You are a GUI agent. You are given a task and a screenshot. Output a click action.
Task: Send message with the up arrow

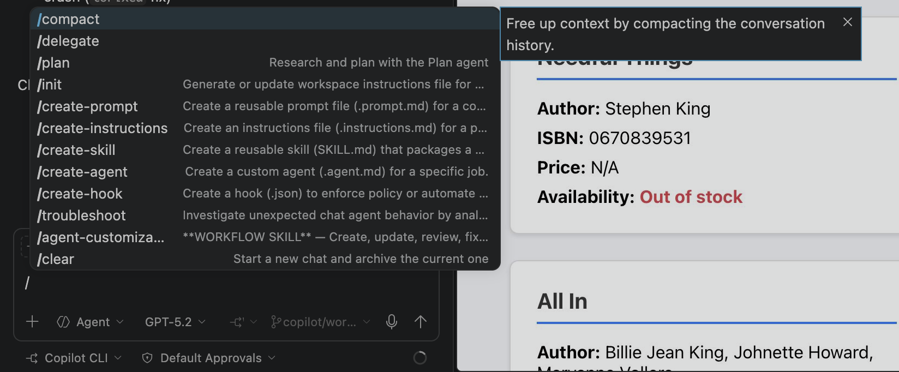coord(420,322)
